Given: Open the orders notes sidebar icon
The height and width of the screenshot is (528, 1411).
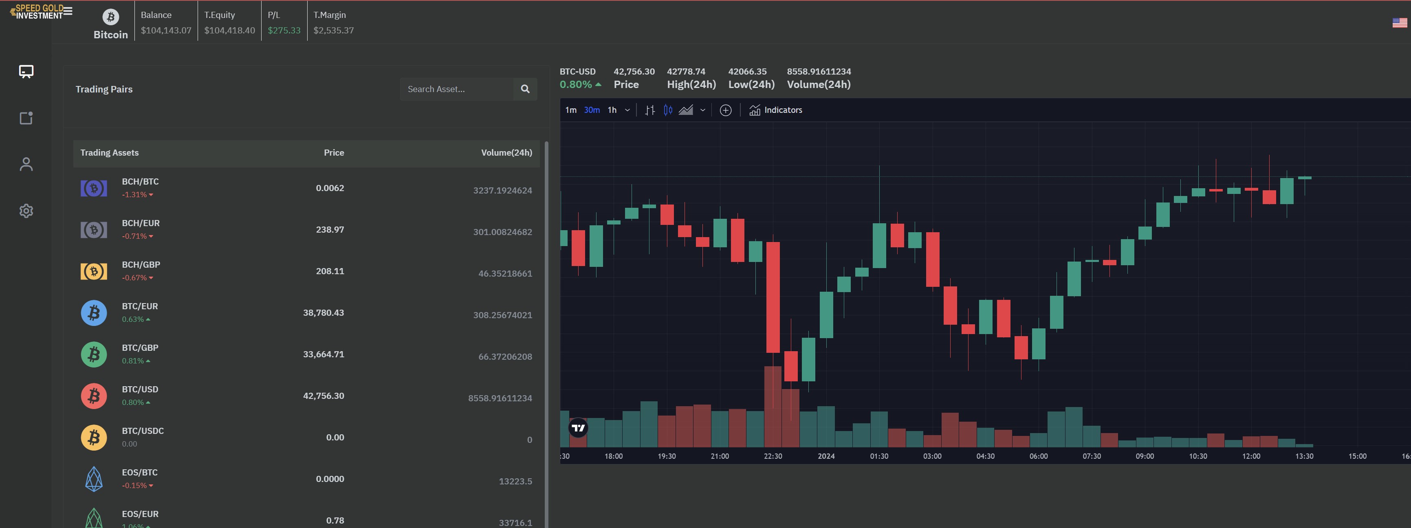Looking at the screenshot, I should click(26, 118).
